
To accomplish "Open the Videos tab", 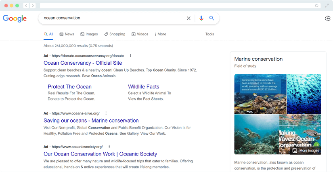I will pos(140,34).
